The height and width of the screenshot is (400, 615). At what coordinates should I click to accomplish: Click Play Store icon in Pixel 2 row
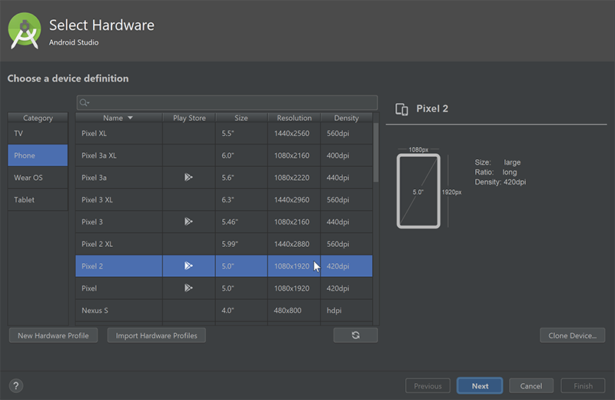tap(188, 266)
